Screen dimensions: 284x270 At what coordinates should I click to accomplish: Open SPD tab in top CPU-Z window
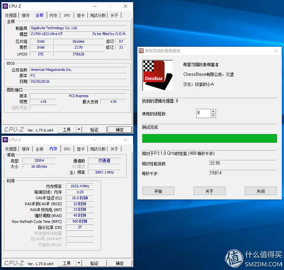pos(67,16)
